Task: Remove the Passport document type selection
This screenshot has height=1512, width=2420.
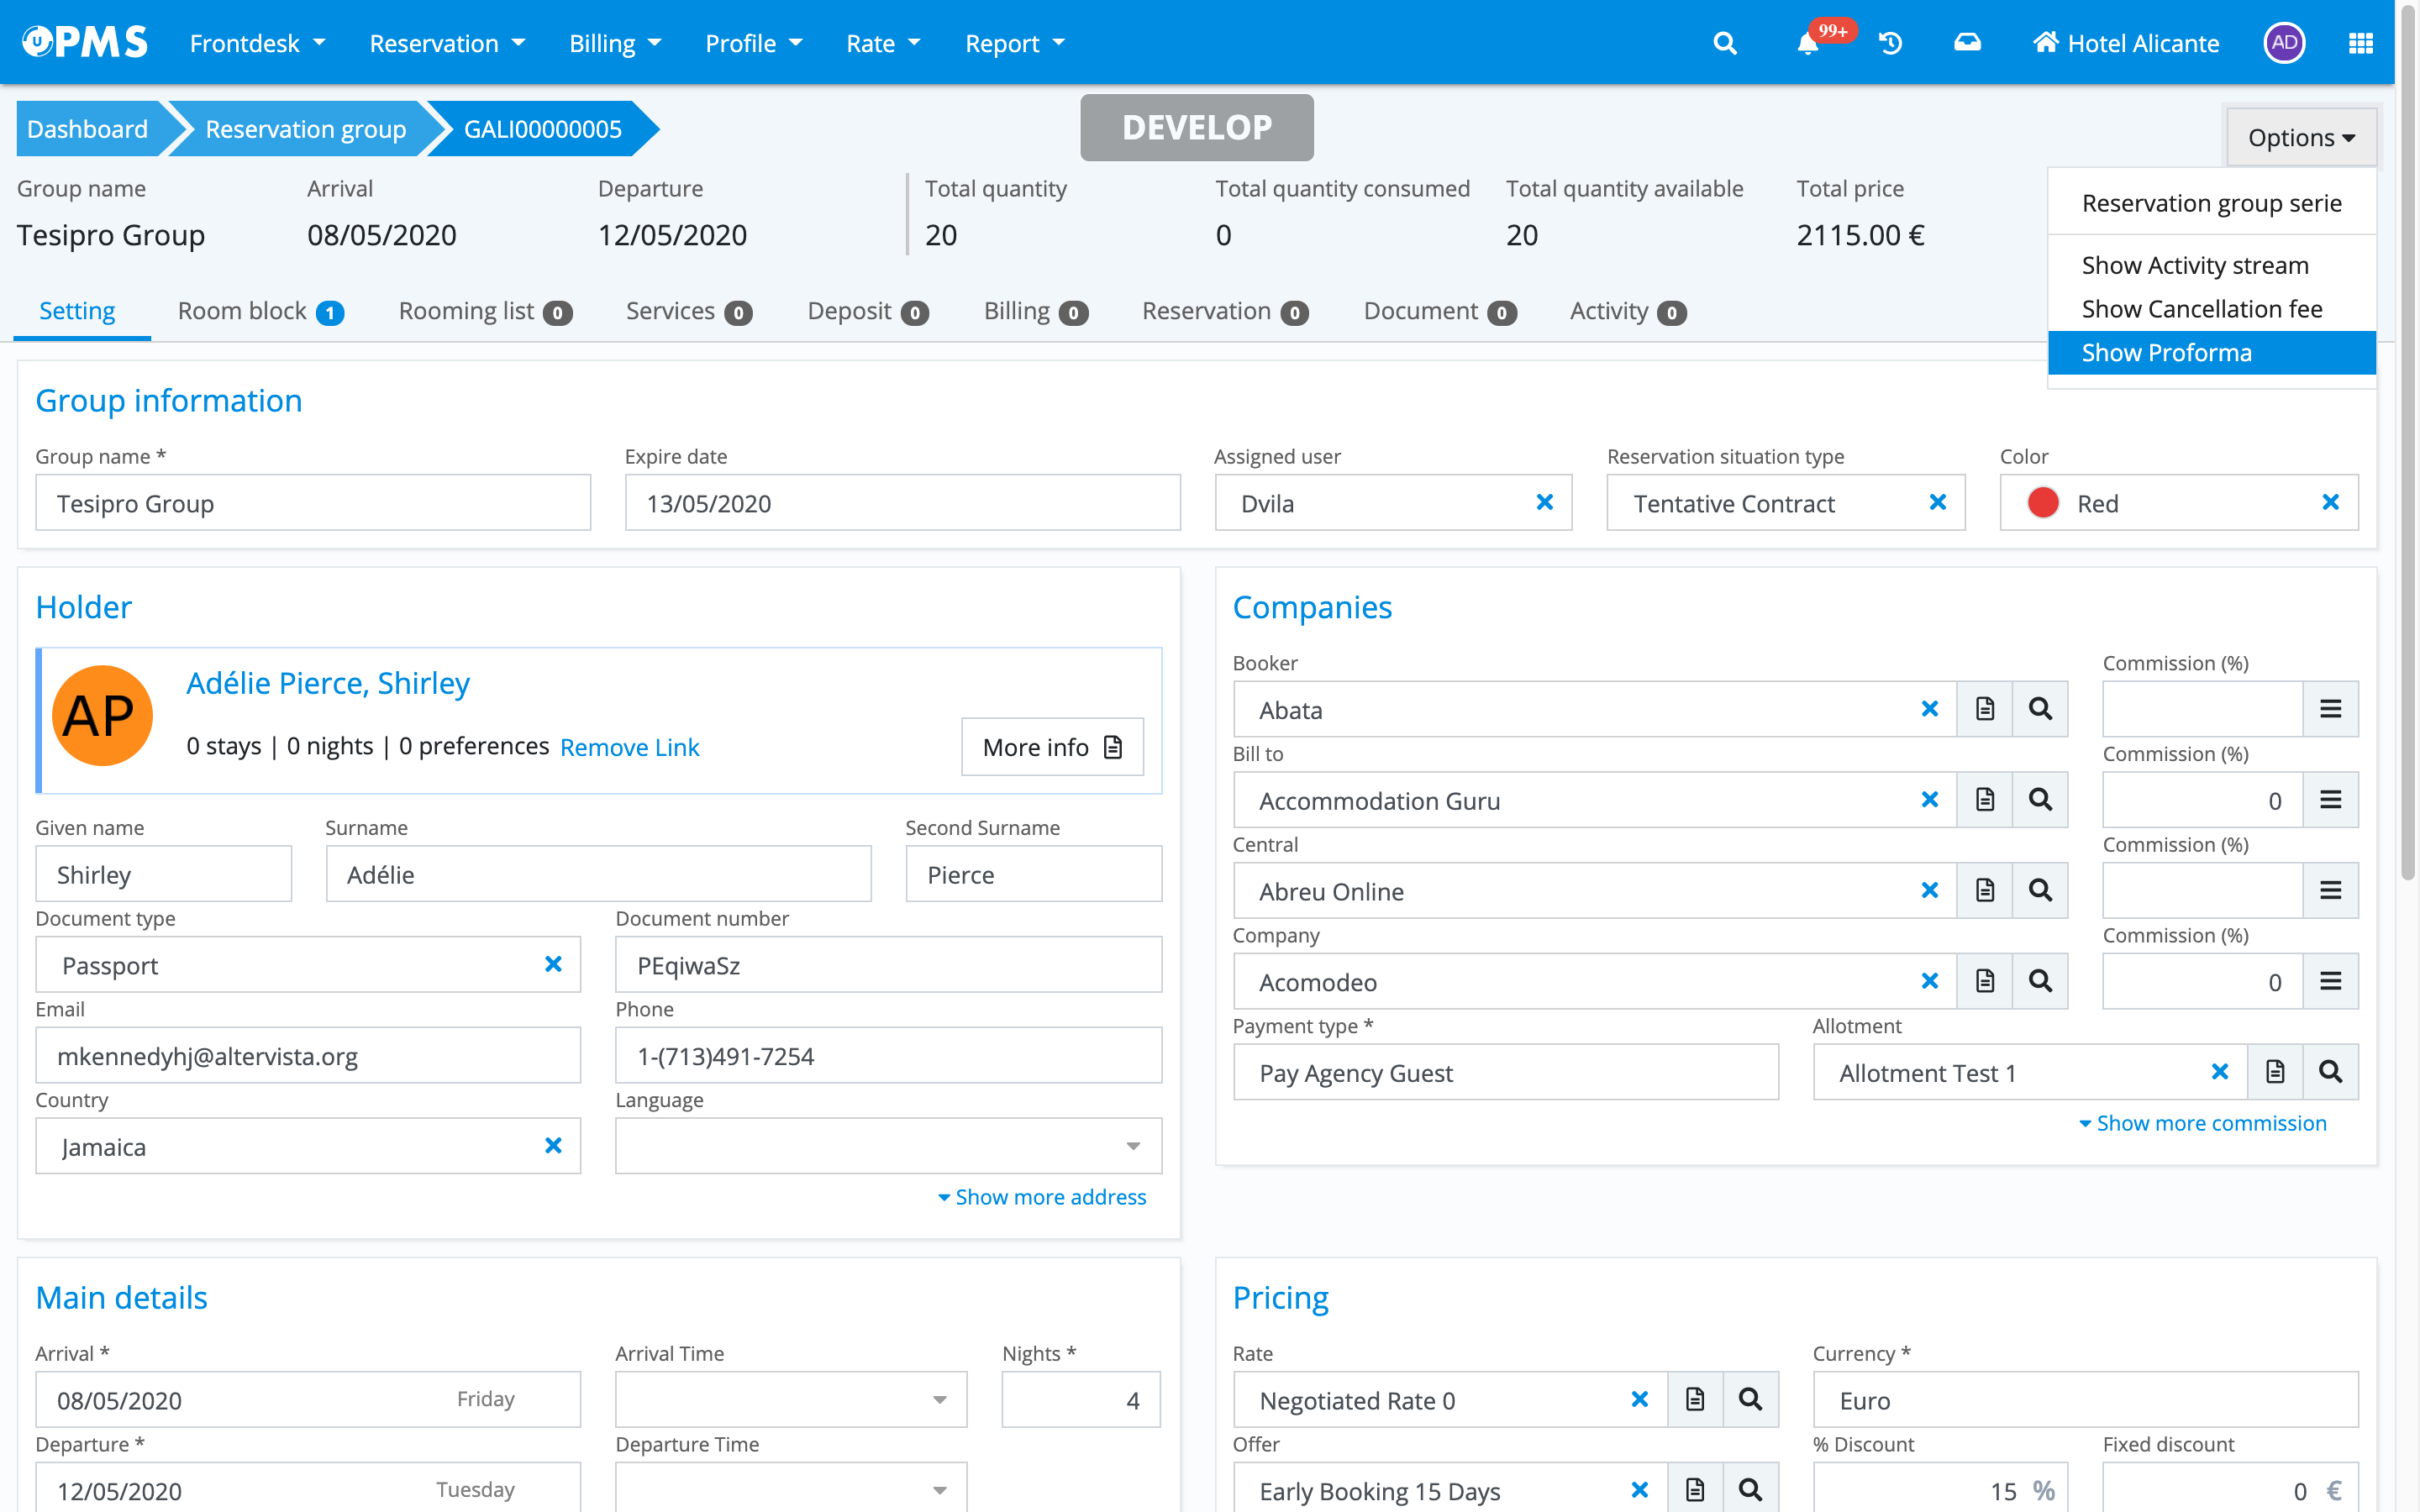Action: 553,964
